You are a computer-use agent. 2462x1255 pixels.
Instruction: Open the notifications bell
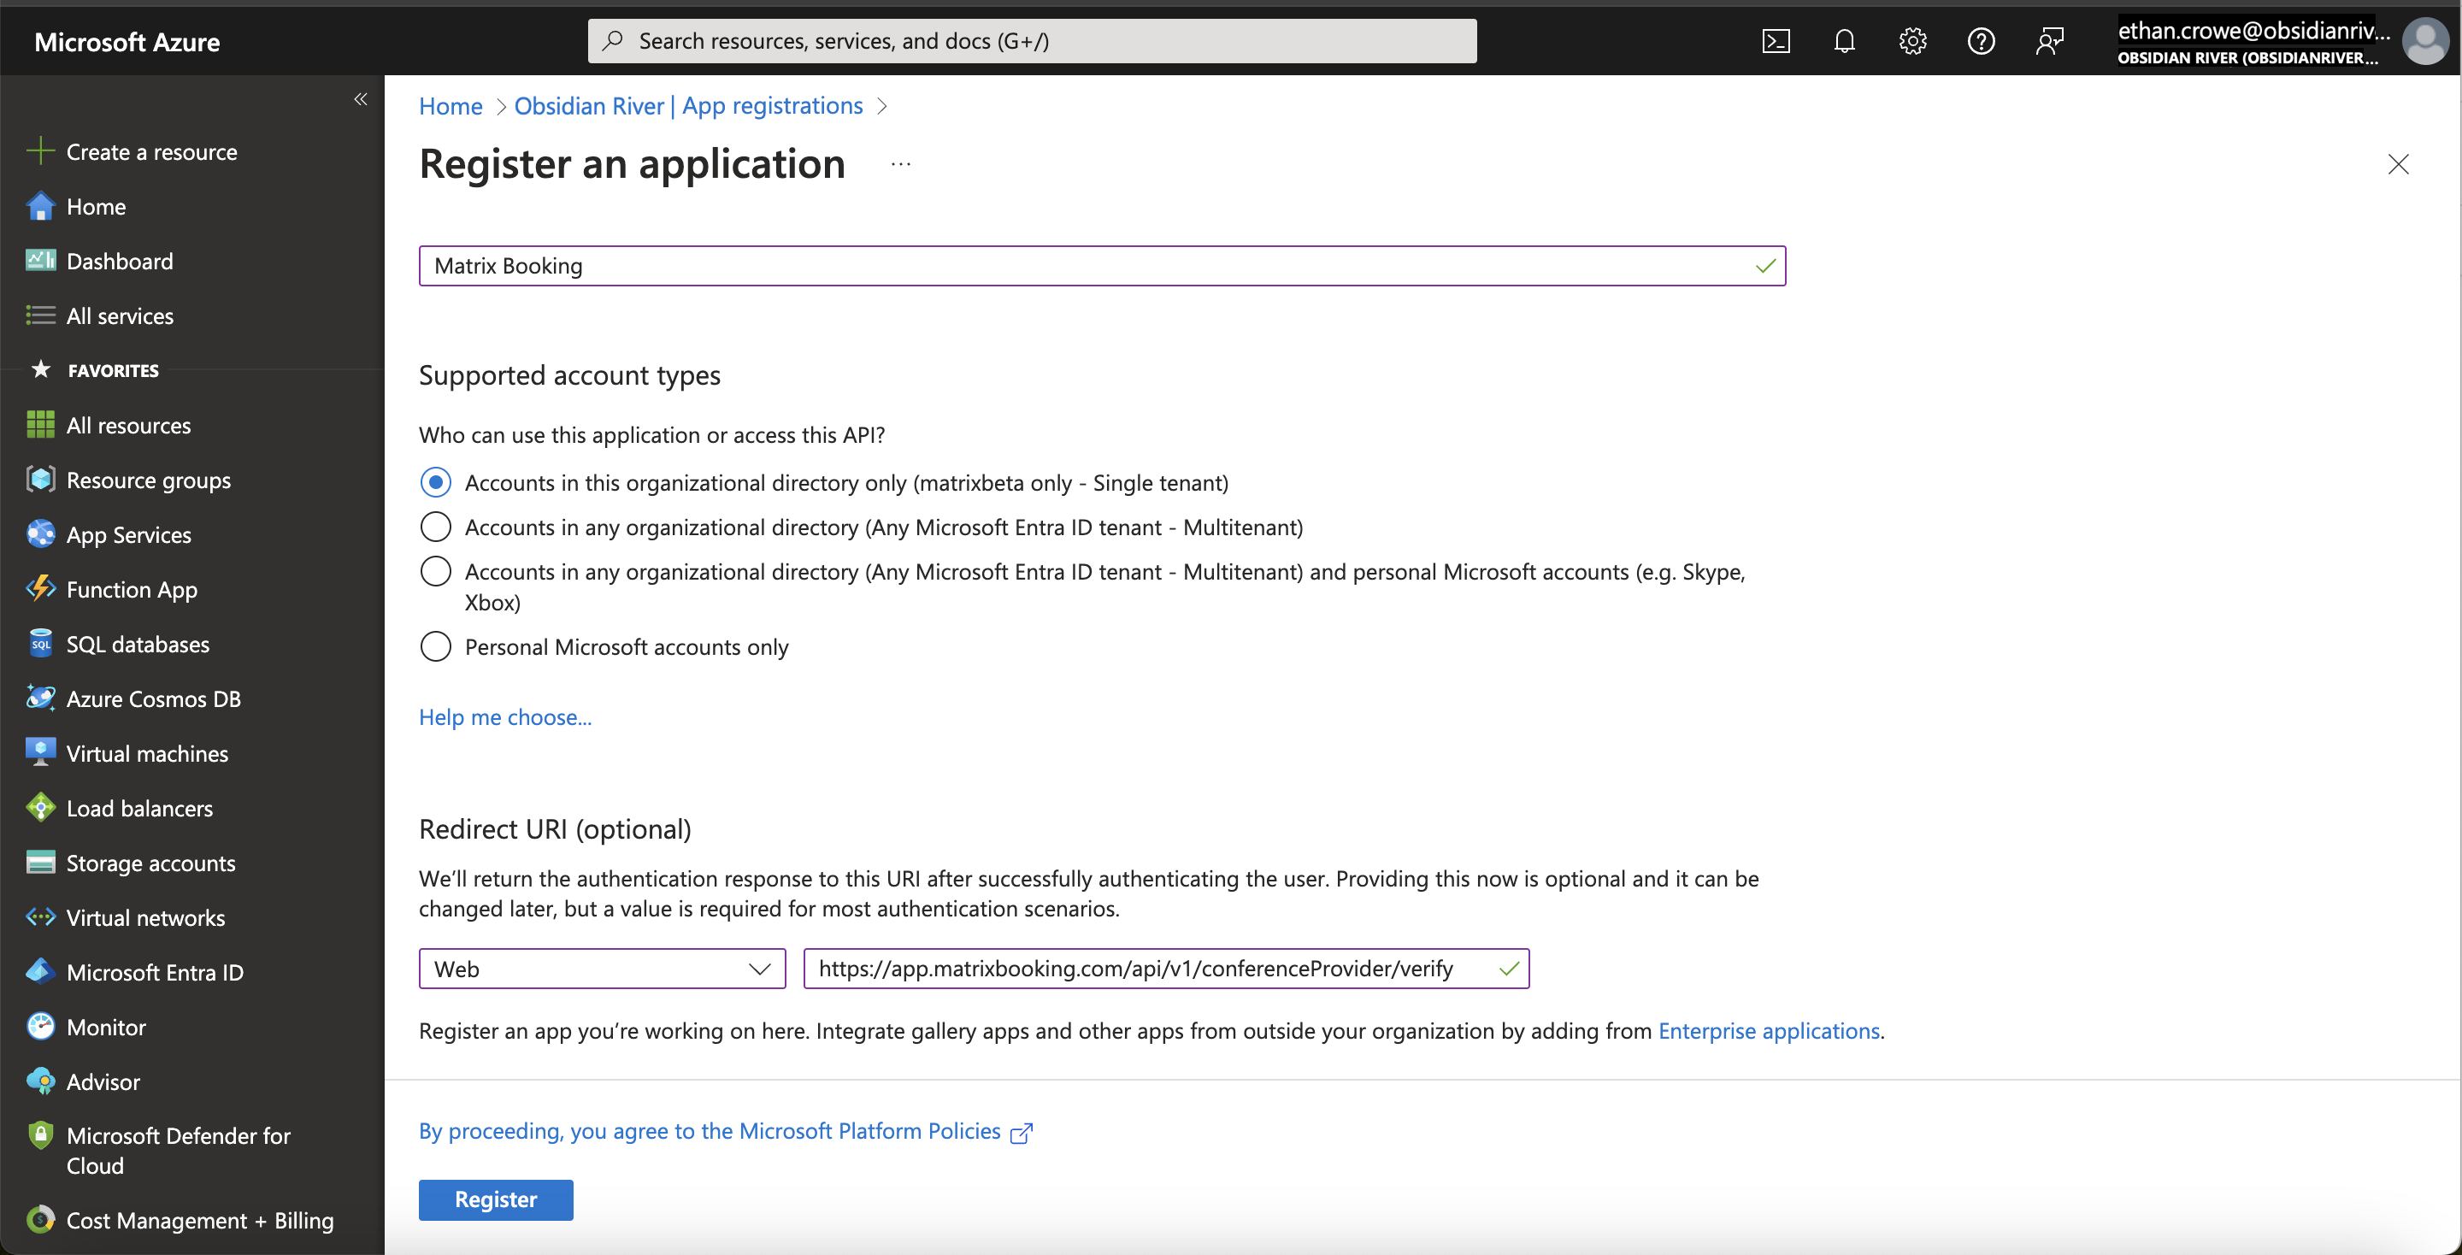[x=1844, y=41]
